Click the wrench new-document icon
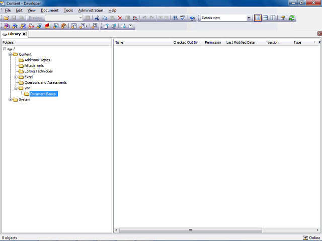Image resolution: width=322 pixels, height=241 pixels. coord(95,26)
